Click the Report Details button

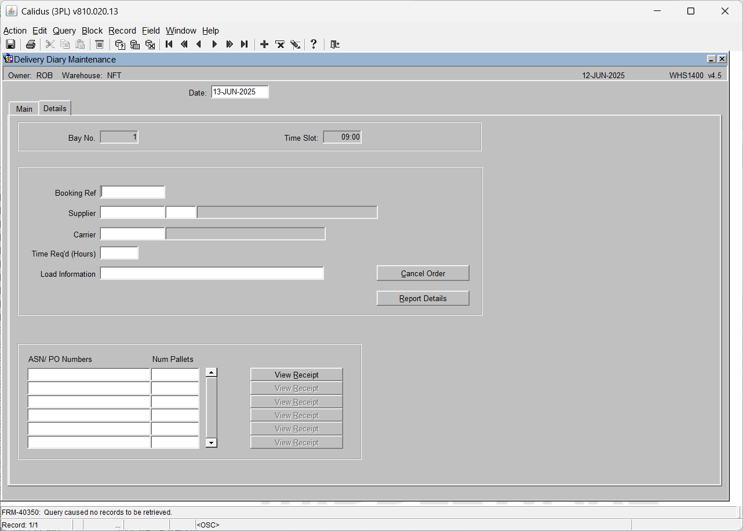423,298
